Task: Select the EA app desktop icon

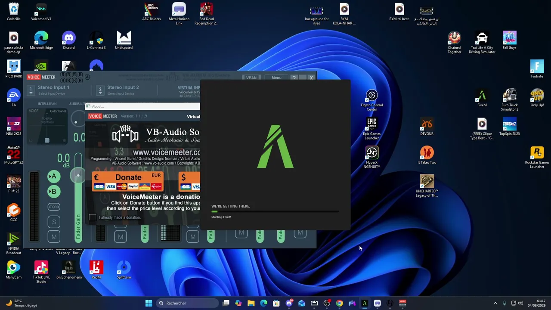Action: point(14,98)
